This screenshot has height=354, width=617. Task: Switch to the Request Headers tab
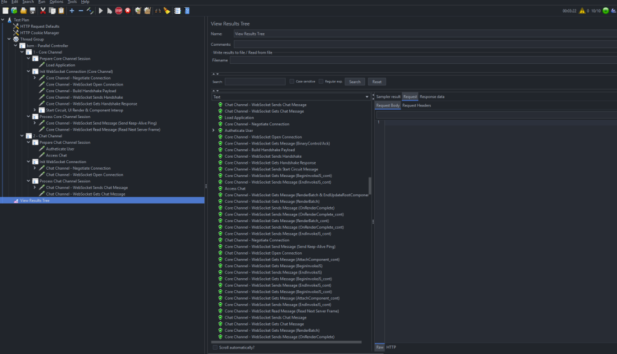coord(416,105)
